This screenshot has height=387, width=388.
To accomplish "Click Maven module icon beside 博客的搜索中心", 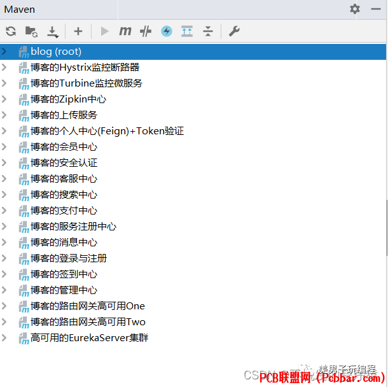I will click(24, 195).
